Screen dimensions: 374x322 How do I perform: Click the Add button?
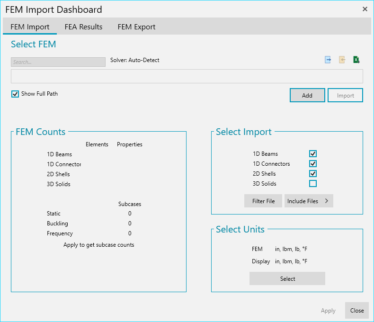307,95
